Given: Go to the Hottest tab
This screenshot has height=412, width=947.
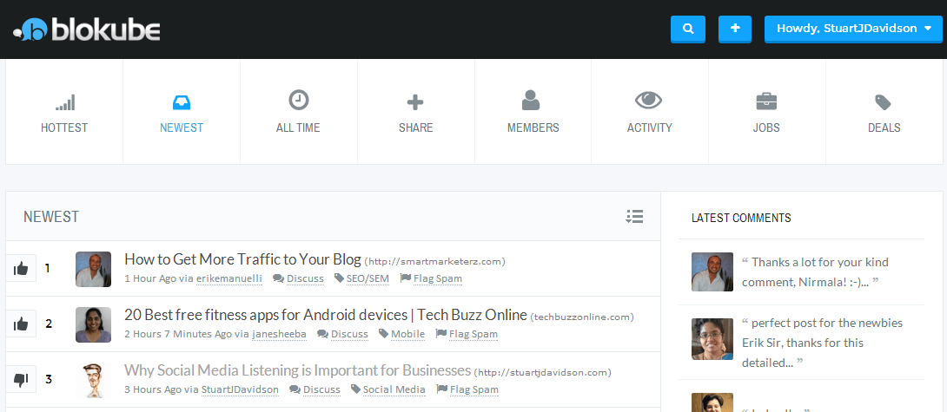Looking at the screenshot, I should point(64,112).
